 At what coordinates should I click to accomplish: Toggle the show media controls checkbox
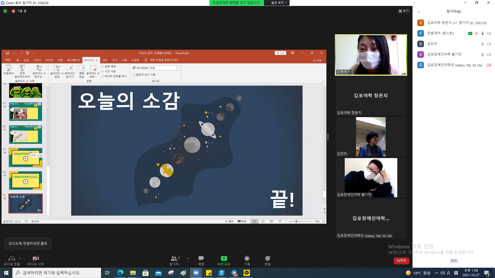(103, 76)
